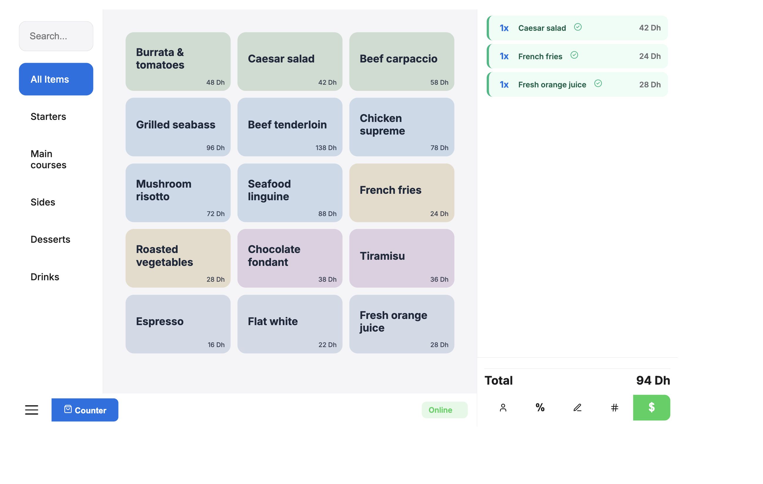The image size is (763, 484).
Task: Select the Caesar salad order line
Action: [577, 28]
